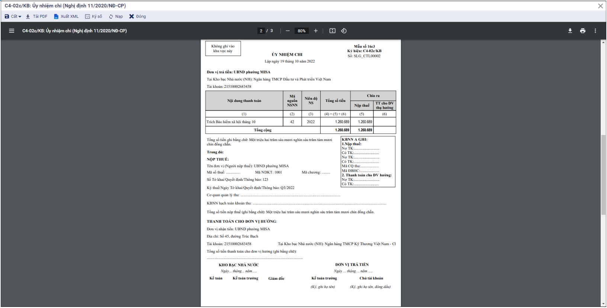Click 'Địa chỉ: Số 45, đường Trúc Bạch'
607x308 pixels.
(232, 236)
